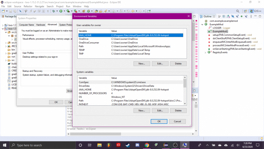
Task: Open Google Chrome from the taskbar
Action: coord(147,145)
